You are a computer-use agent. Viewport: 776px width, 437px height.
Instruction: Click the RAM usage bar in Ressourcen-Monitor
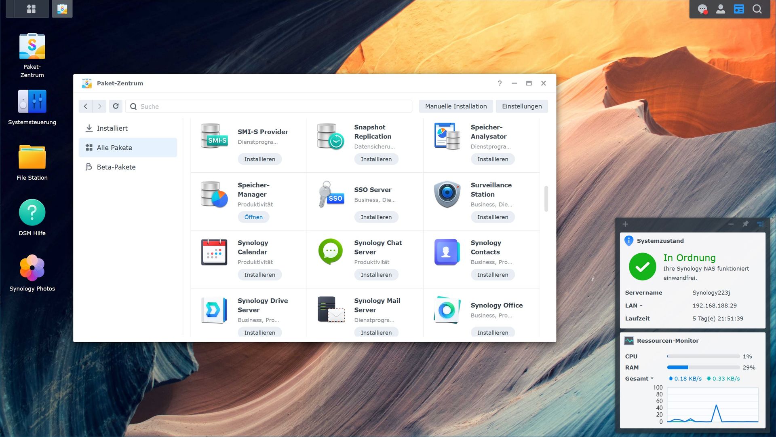click(x=703, y=367)
